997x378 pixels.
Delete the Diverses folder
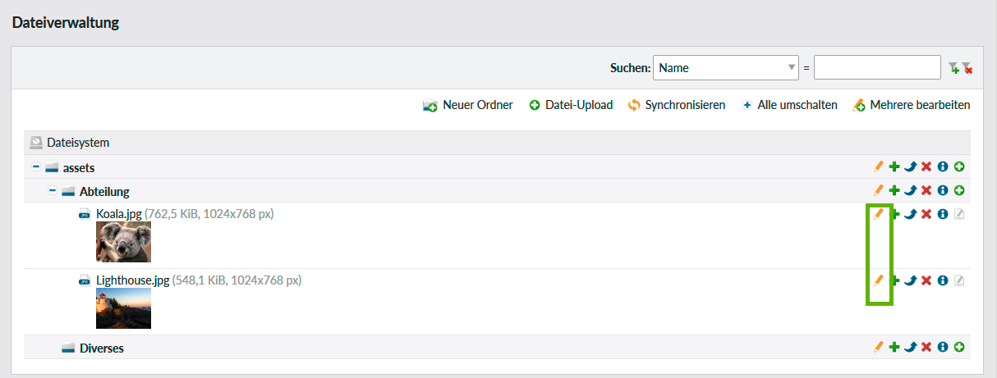coord(926,348)
